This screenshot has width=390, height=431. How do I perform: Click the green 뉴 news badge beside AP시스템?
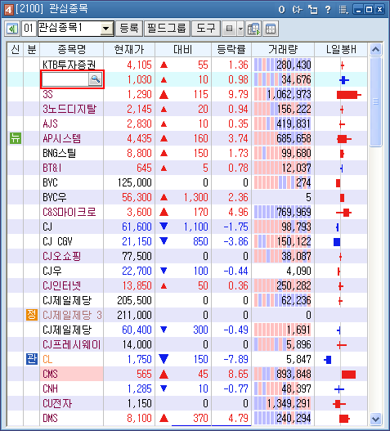coord(16,138)
